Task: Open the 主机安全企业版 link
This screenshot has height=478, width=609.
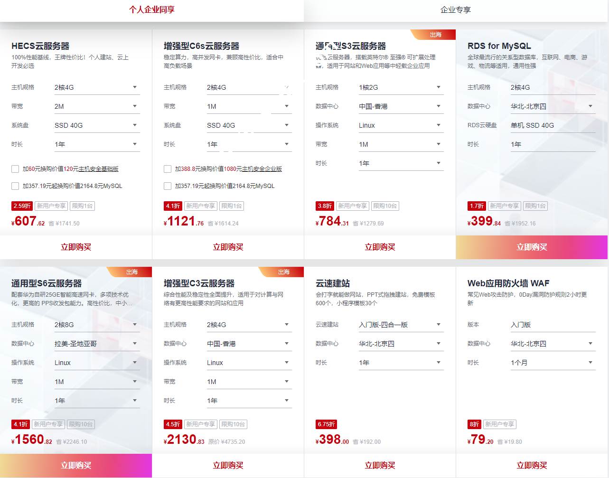Action: 262,169
